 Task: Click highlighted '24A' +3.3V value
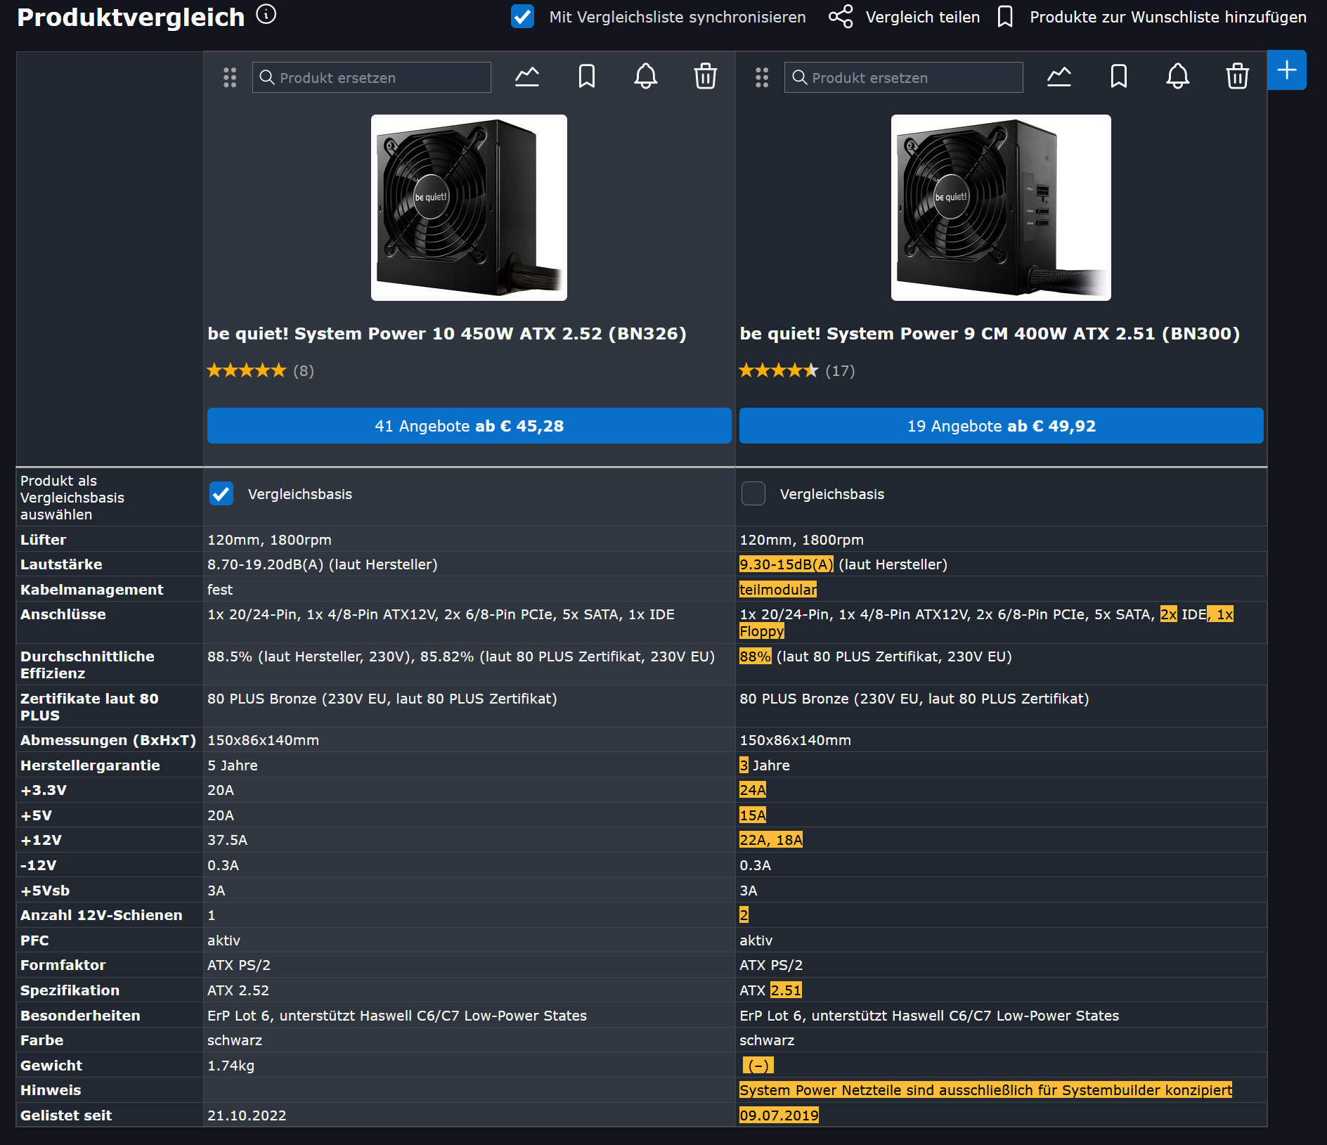[753, 790]
